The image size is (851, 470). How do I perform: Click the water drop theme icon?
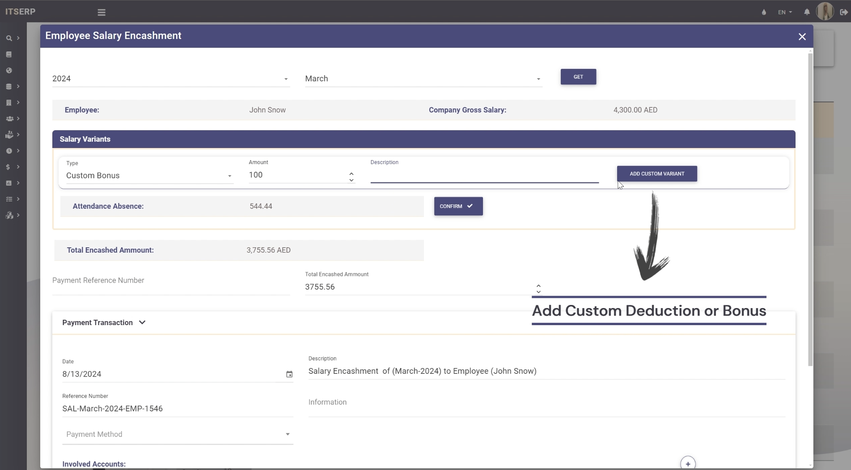[x=764, y=12]
